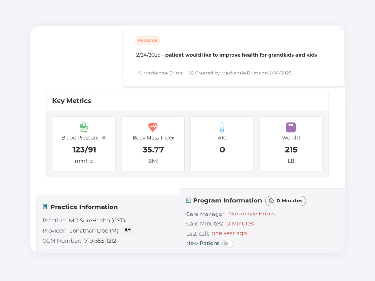Click the clock icon before Created by Mackenzie Brims
375x281 pixels.
tap(192, 73)
